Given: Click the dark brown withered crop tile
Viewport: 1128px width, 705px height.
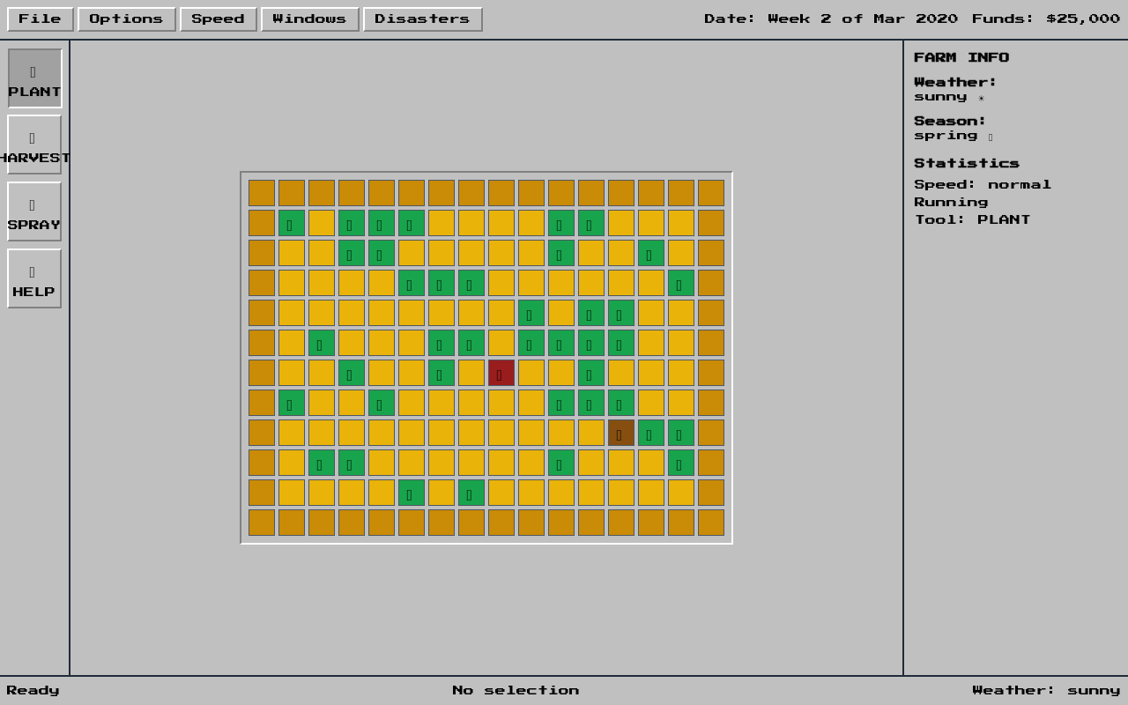Looking at the screenshot, I should (621, 433).
